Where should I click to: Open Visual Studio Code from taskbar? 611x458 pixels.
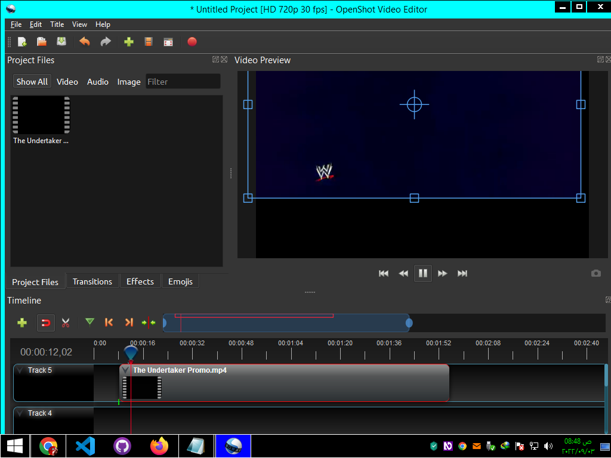85,446
